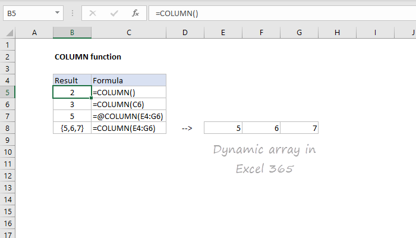The height and width of the screenshot is (238, 416).
Task: Select row 8 header
Action: point(7,128)
